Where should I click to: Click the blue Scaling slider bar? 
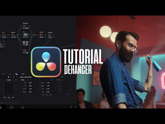11,89
